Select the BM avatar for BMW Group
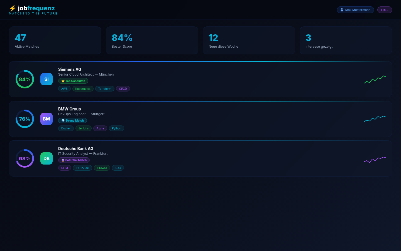This screenshot has width=401, height=251. point(47,119)
